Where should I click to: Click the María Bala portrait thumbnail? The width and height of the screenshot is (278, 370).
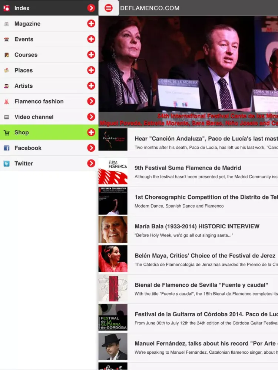click(113, 229)
